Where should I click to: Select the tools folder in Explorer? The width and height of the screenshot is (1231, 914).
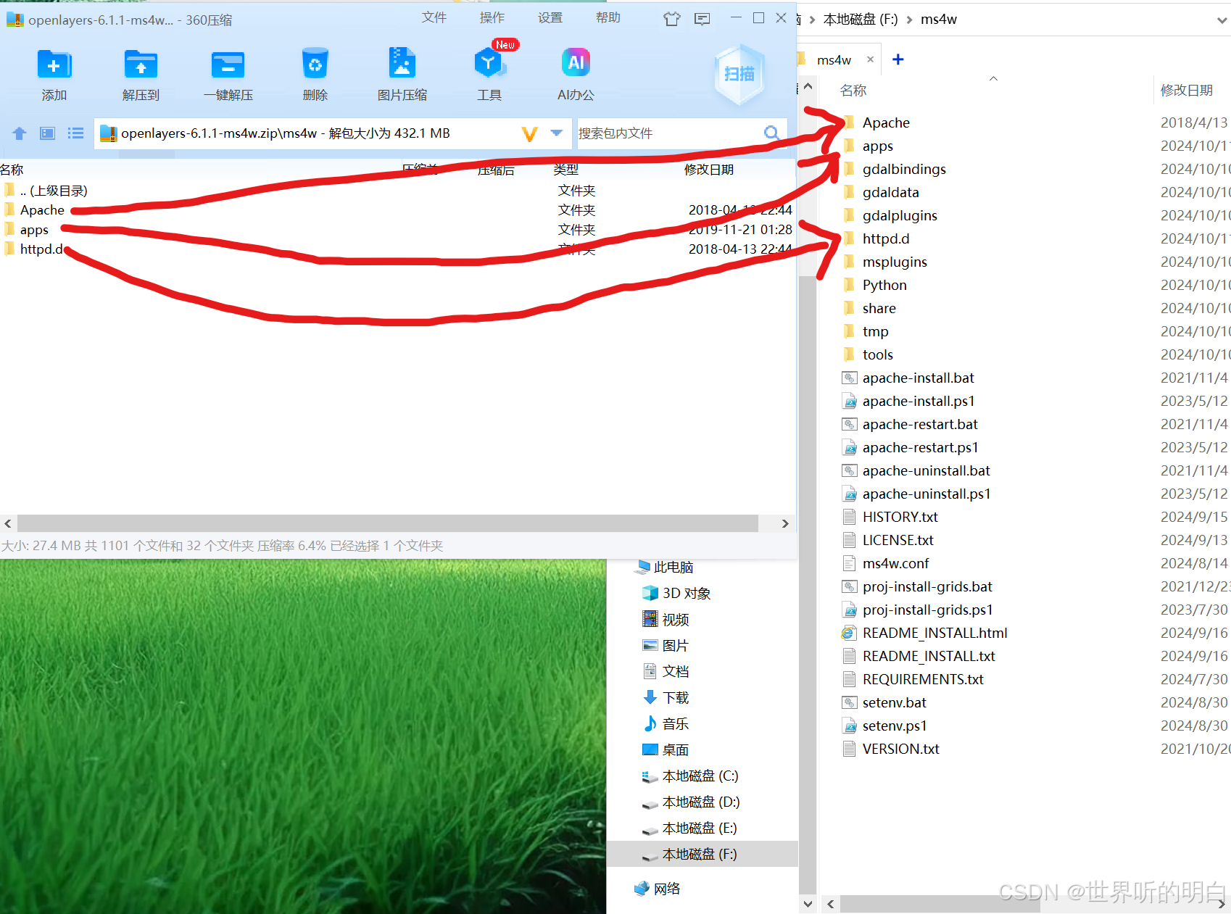coord(877,354)
